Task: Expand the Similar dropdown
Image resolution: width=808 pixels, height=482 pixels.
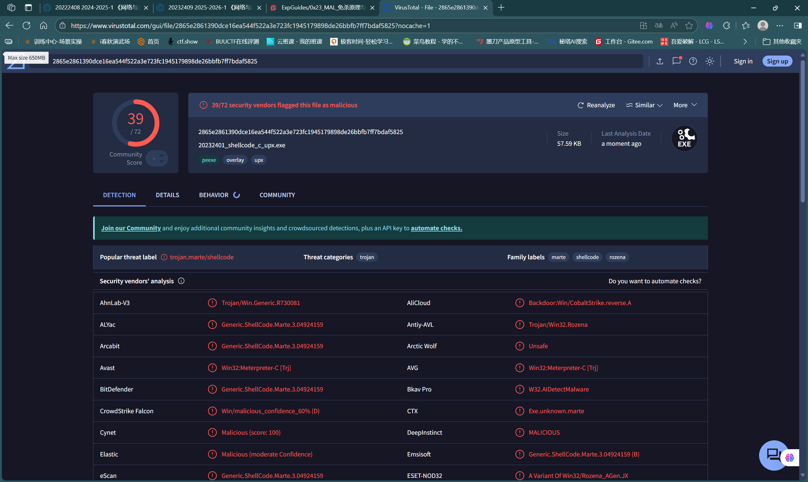Action: 644,105
